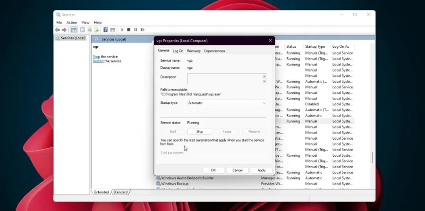Click inside the Description text box
425x211 pixels.
[224, 79]
